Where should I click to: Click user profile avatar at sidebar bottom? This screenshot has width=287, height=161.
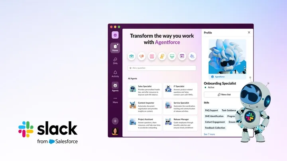(115, 131)
